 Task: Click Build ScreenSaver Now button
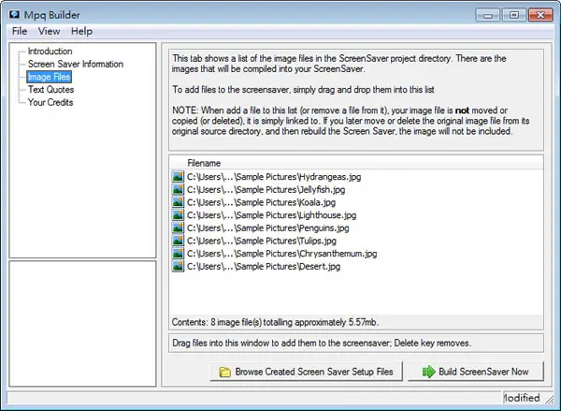tap(476, 372)
